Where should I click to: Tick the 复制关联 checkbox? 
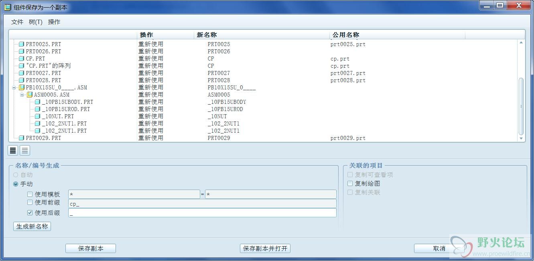(350, 192)
